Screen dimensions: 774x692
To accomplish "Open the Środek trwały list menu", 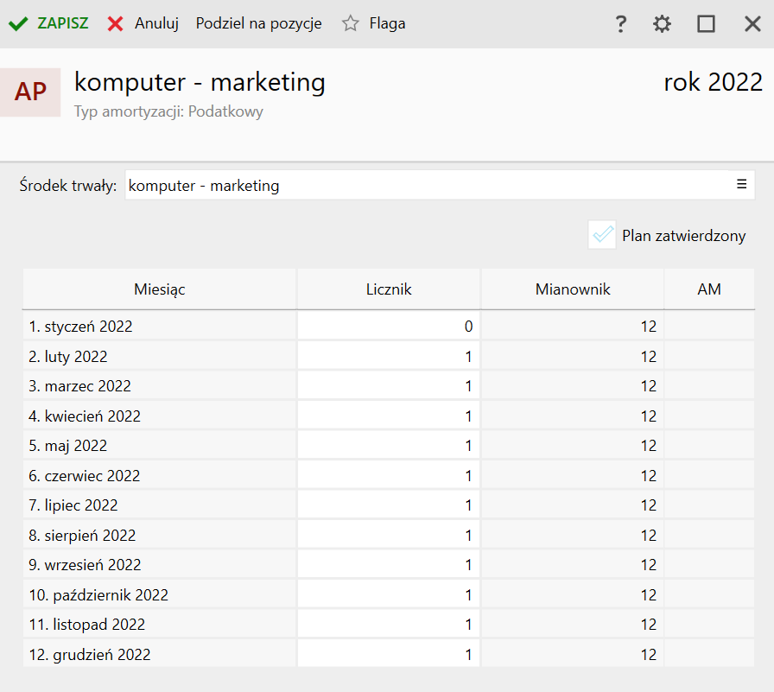I will (x=741, y=184).
